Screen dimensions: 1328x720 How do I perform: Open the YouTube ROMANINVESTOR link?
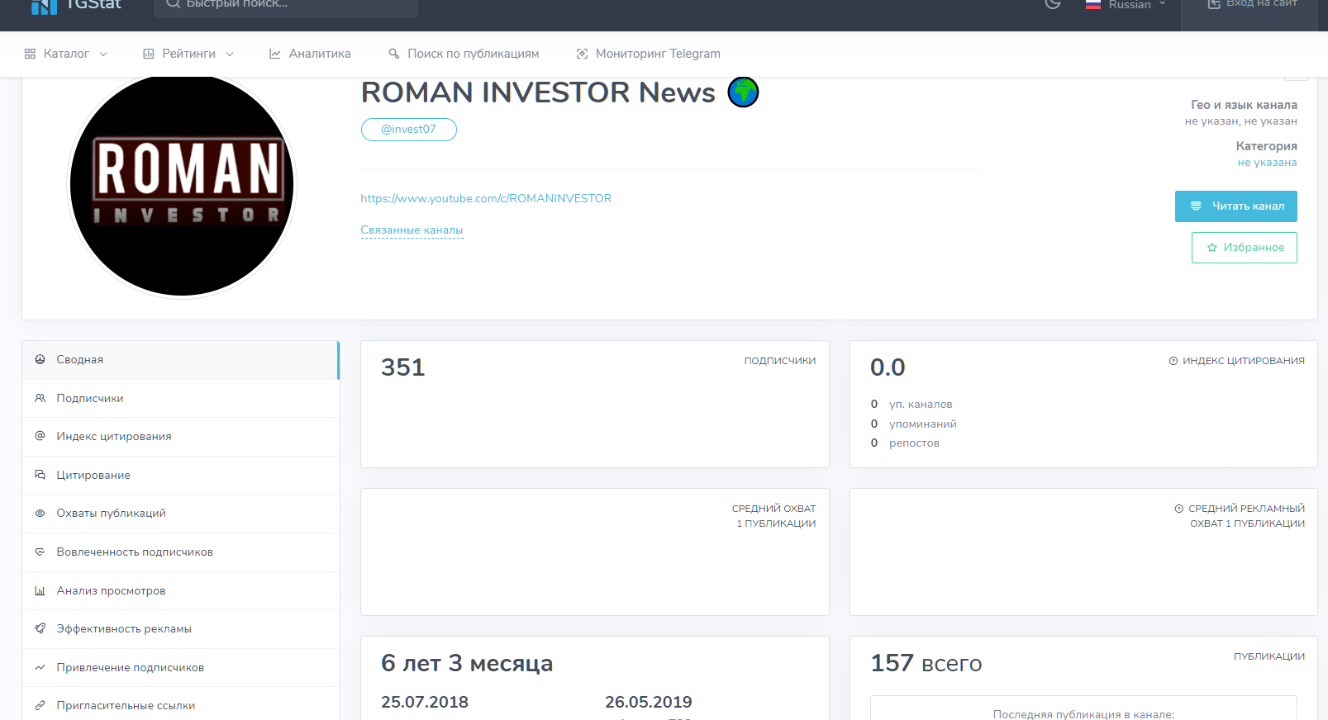(x=486, y=198)
